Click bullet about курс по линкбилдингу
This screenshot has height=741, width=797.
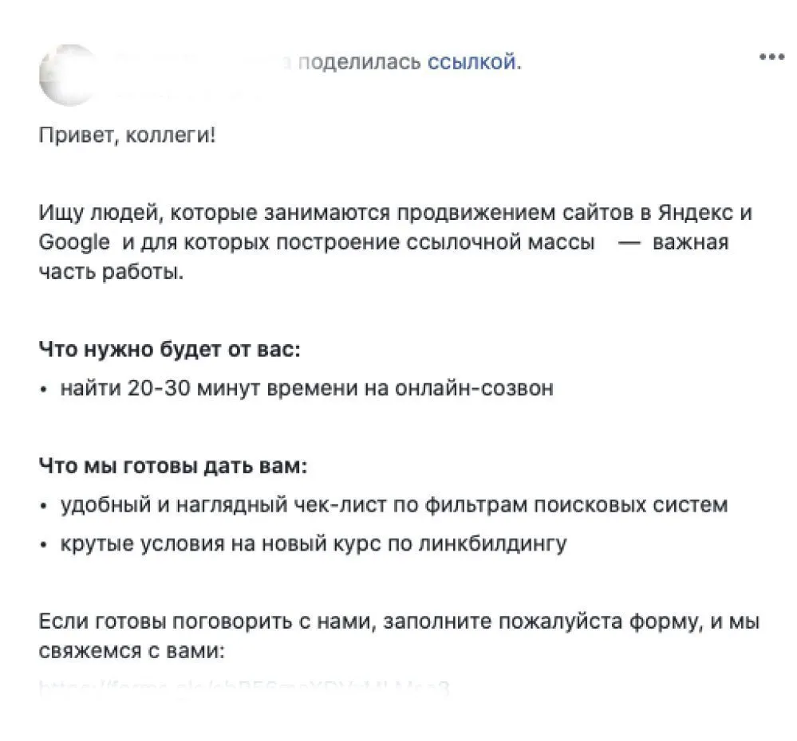coord(314,543)
